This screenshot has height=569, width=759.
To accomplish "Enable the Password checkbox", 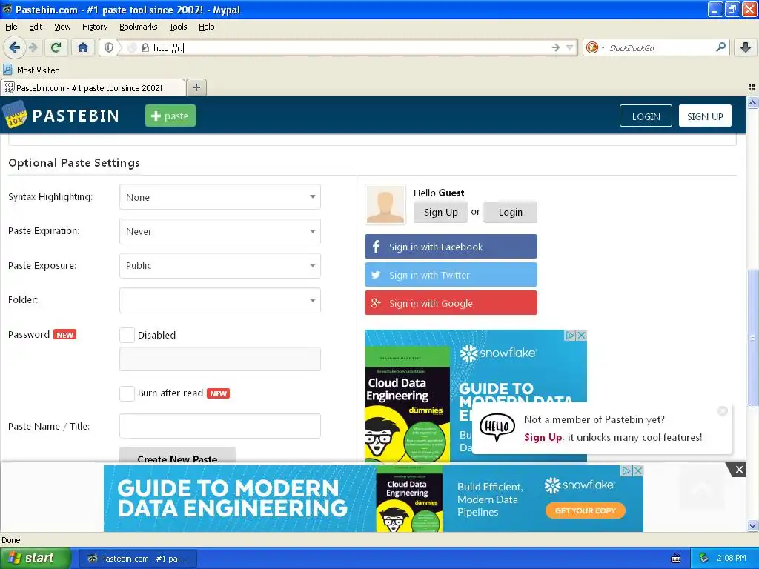I will (127, 335).
